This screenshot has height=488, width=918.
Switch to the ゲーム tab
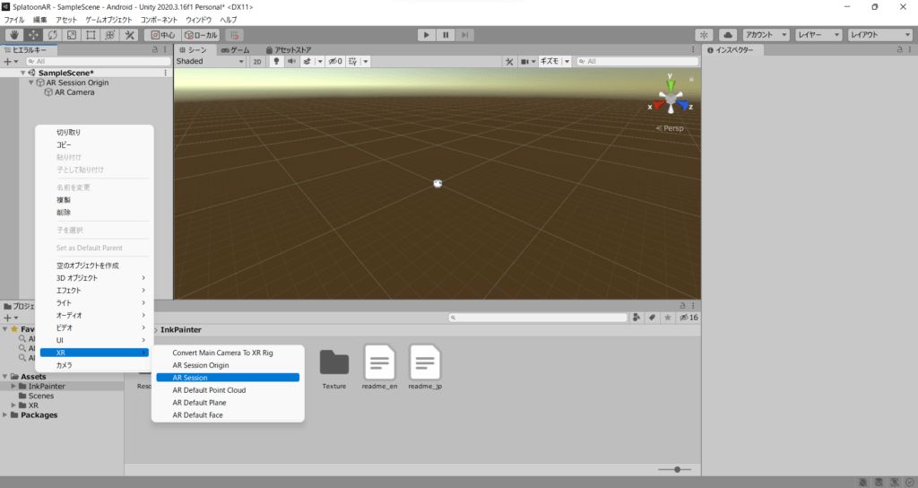[236, 50]
